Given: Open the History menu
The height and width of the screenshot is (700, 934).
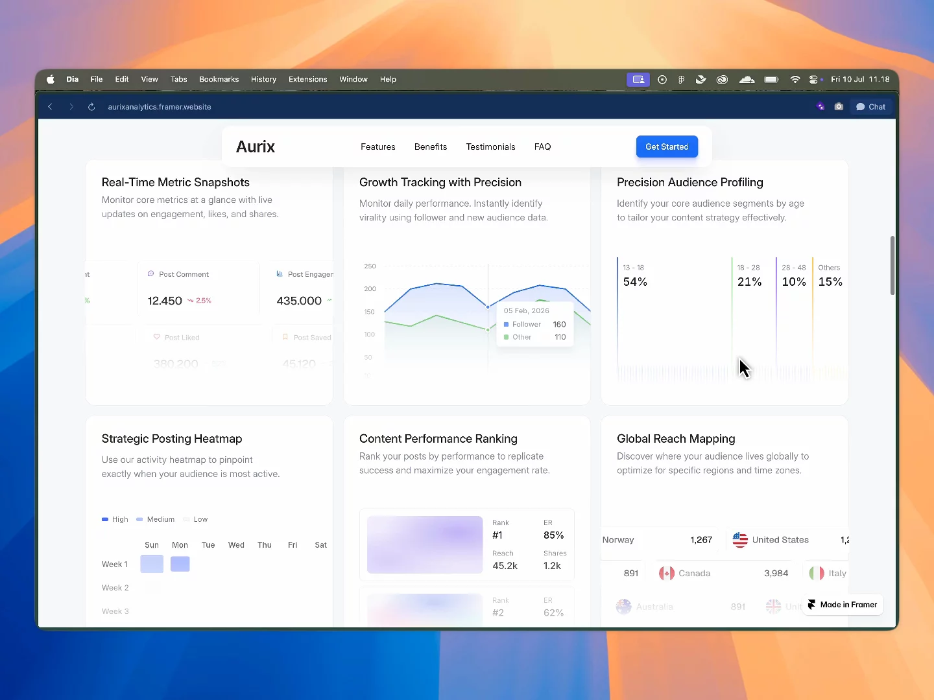Looking at the screenshot, I should (264, 79).
